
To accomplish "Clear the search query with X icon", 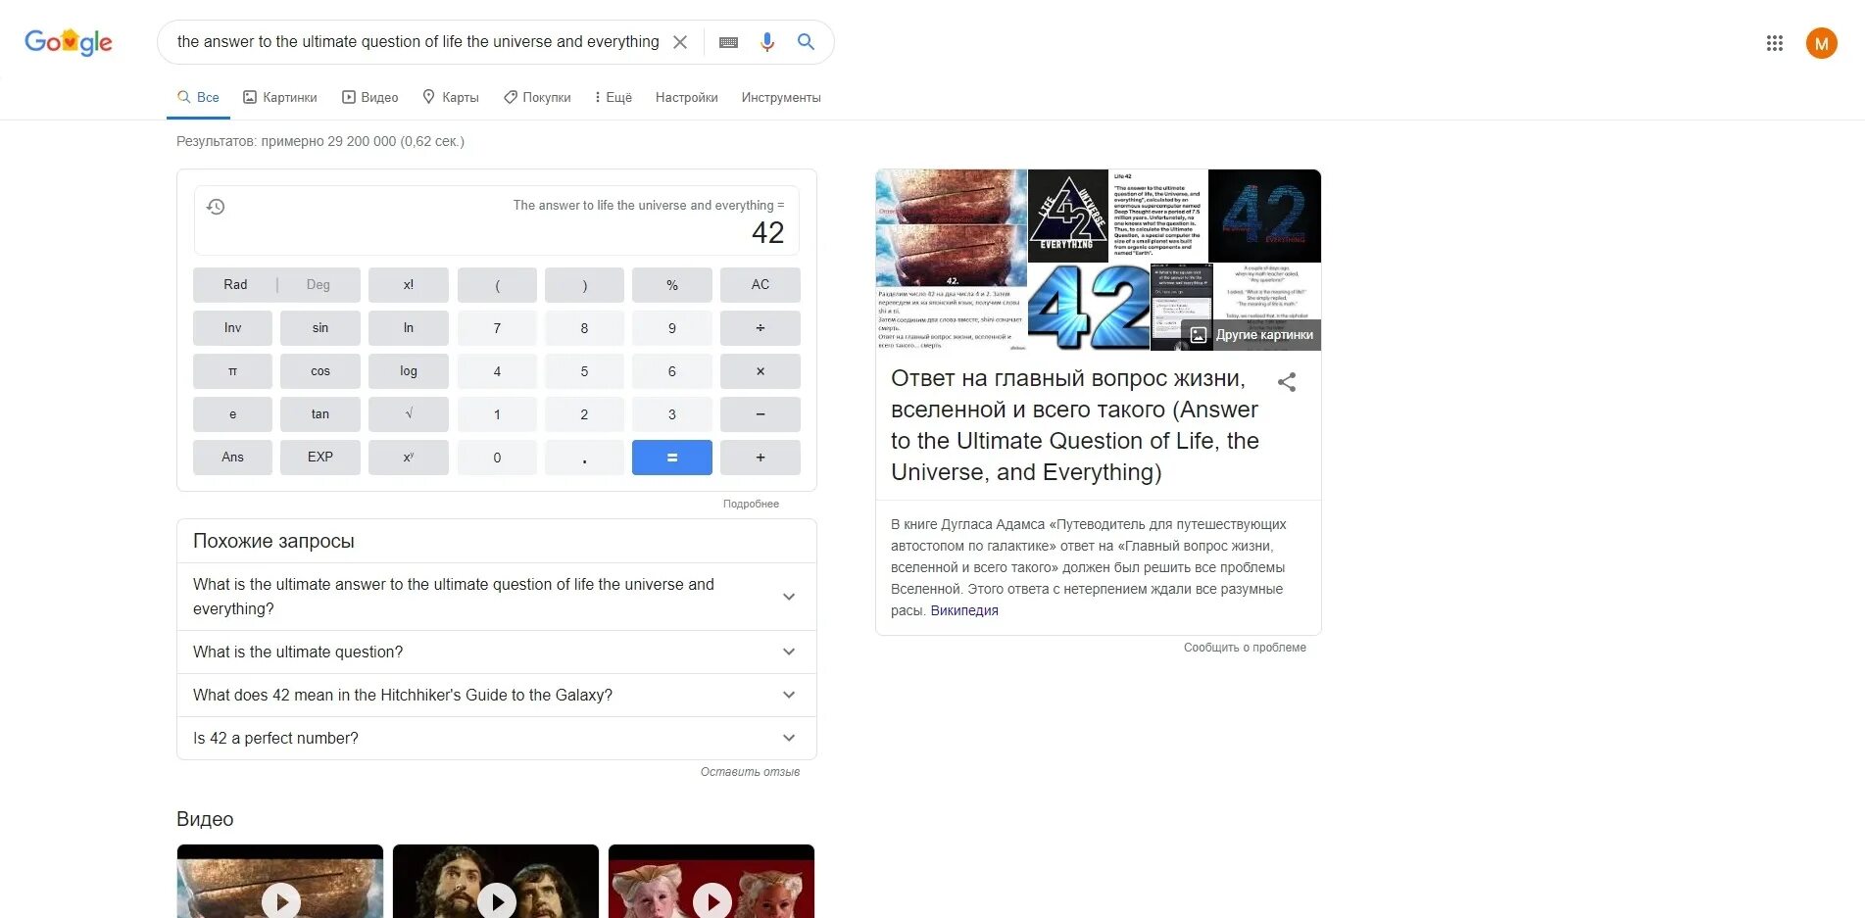I will (680, 42).
